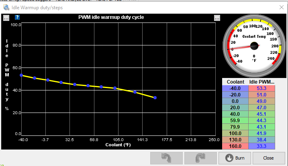This screenshot has width=288, height=166.
Task: Click the Idle PWM column header
Action: pos(262,82)
